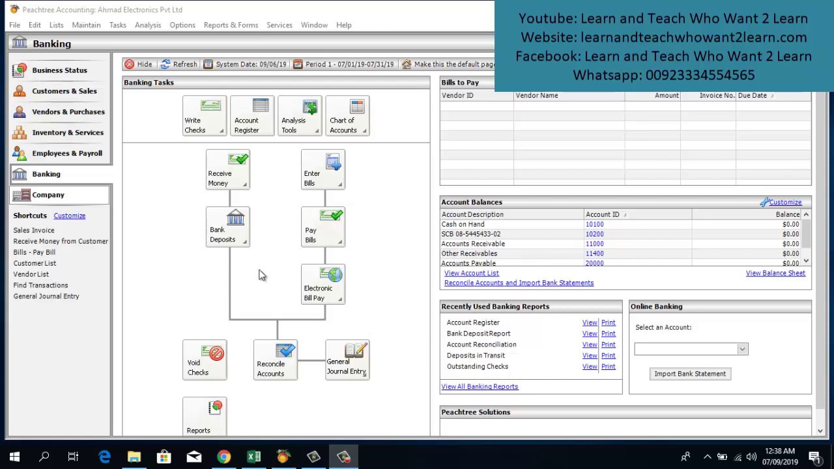The width and height of the screenshot is (834, 469).
Task: Open Excel from the taskbar
Action: point(253,457)
